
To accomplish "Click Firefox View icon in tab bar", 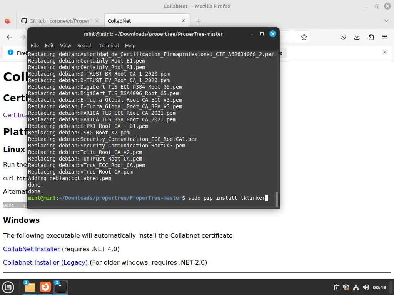I will (x=8, y=21).
